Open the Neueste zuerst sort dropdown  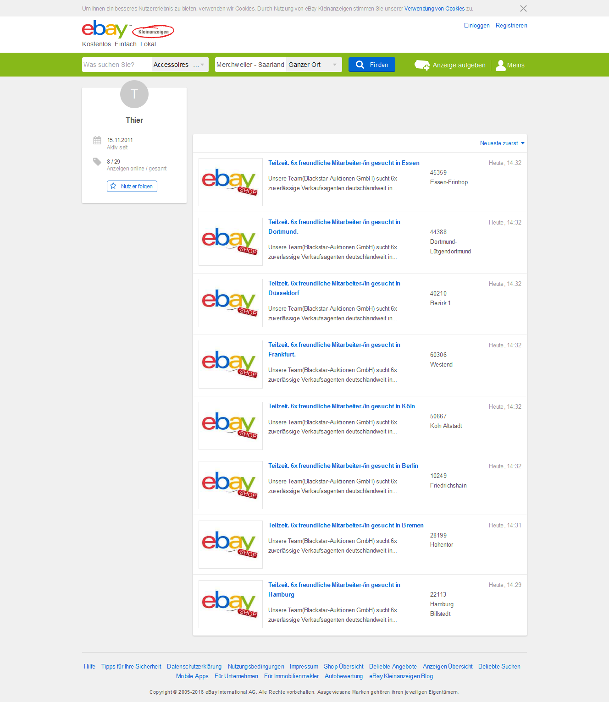coord(502,143)
